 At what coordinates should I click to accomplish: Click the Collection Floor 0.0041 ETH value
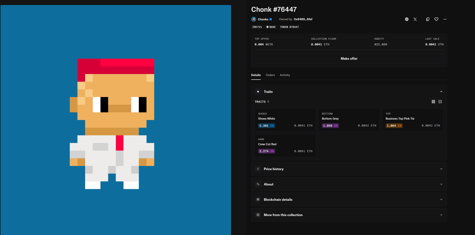pos(320,44)
